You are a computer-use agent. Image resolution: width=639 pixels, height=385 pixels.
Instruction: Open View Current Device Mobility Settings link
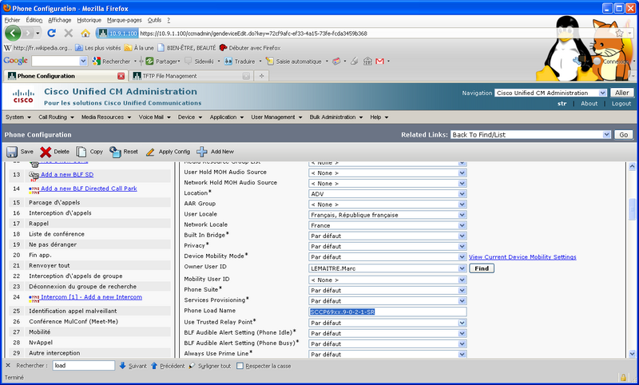[522, 257]
